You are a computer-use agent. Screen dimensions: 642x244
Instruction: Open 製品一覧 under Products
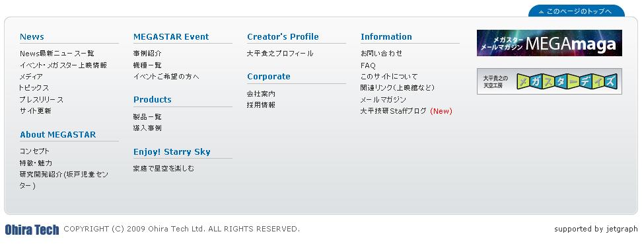(x=147, y=117)
